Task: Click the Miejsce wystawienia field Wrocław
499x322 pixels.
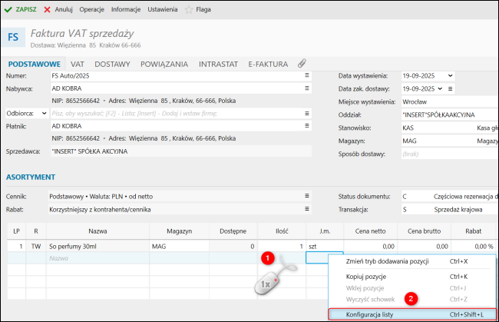Action: (450, 102)
